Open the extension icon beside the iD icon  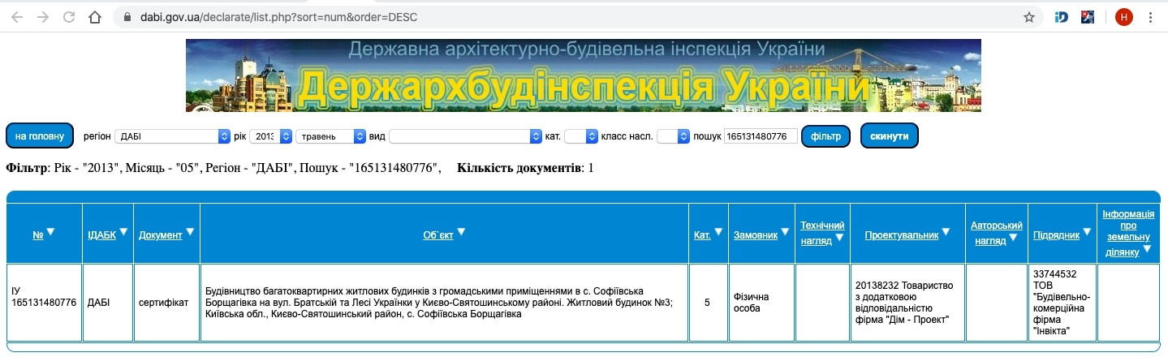tap(1088, 16)
